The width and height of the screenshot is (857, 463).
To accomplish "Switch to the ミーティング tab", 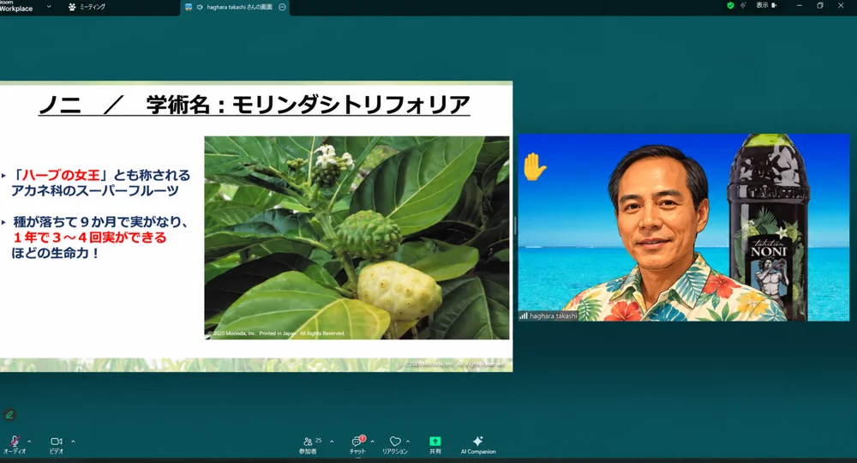I will (87, 7).
